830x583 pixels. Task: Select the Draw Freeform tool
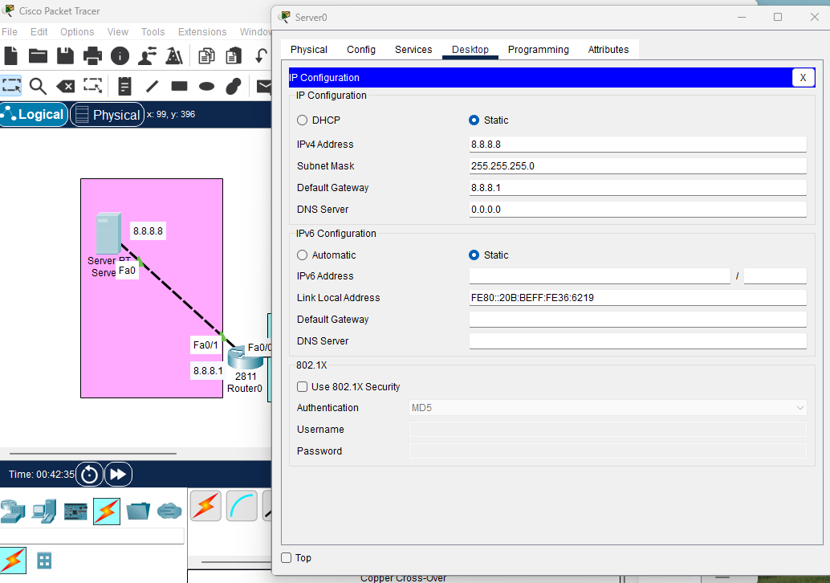click(x=234, y=86)
